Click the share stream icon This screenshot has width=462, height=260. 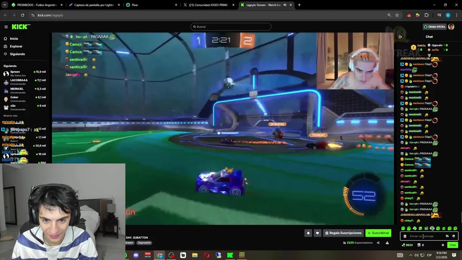tap(378, 243)
